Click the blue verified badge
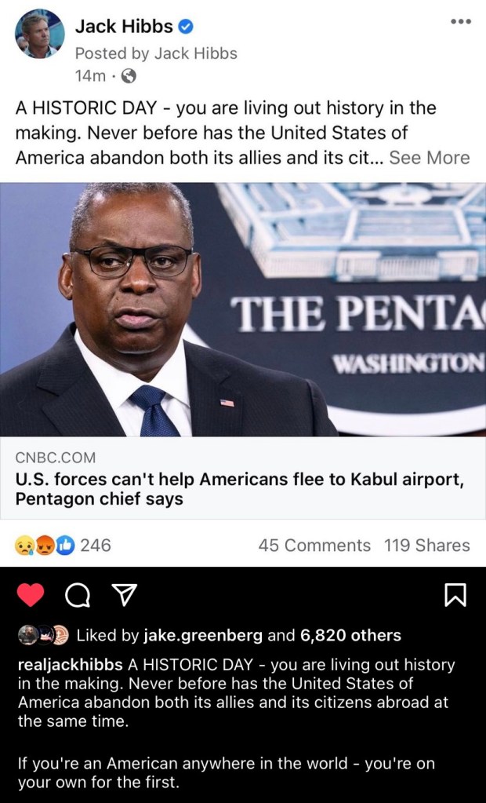 pos(185,27)
